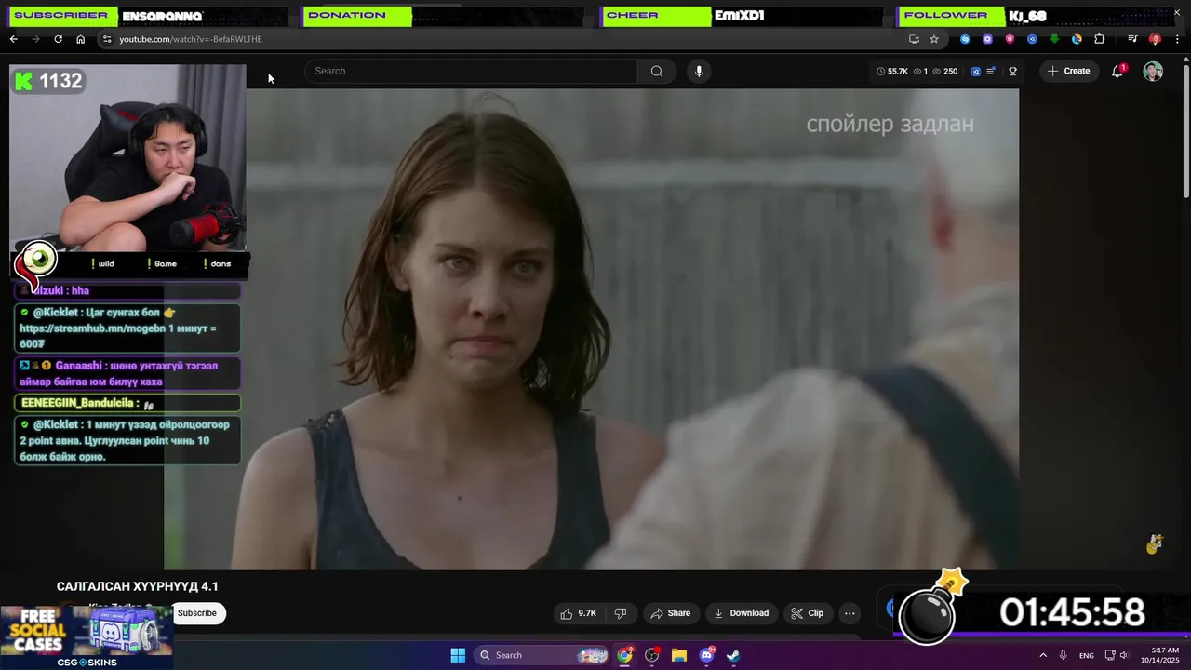1191x670 pixels.
Task: Open the media control music-note icon
Action: pyautogui.click(x=1132, y=39)
